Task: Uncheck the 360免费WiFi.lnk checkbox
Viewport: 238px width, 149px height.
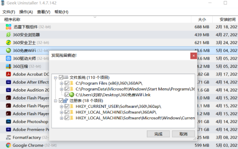Action: 67,95
